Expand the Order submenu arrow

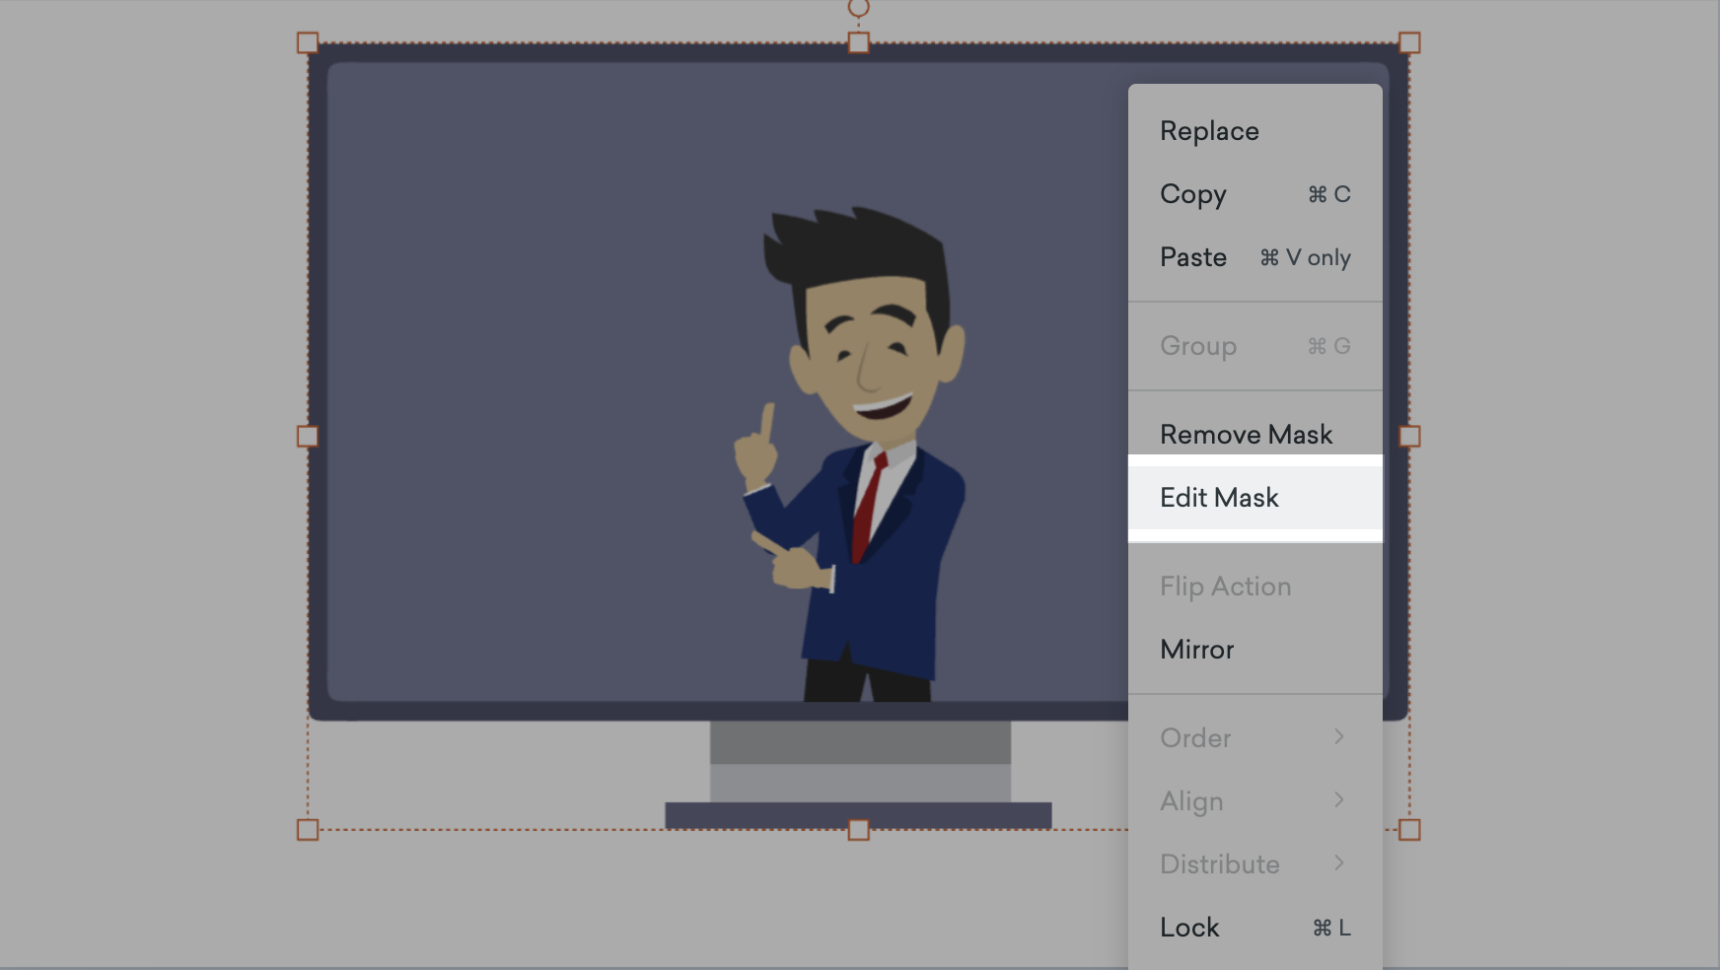click(x=1338, y=737)
